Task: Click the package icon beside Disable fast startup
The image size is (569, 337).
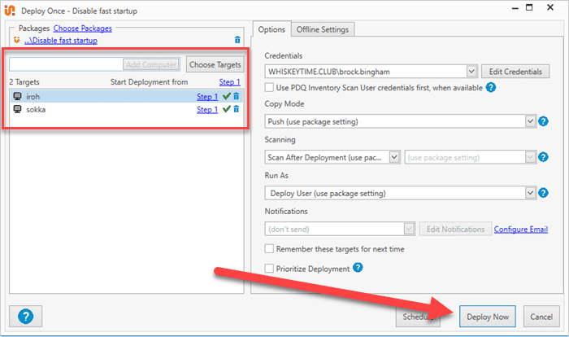Action: pyautogui.click(x=17, y=40)
